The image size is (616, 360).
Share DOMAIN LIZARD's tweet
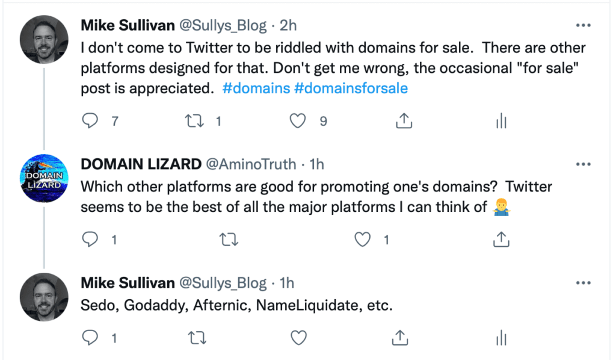point(501,240)
